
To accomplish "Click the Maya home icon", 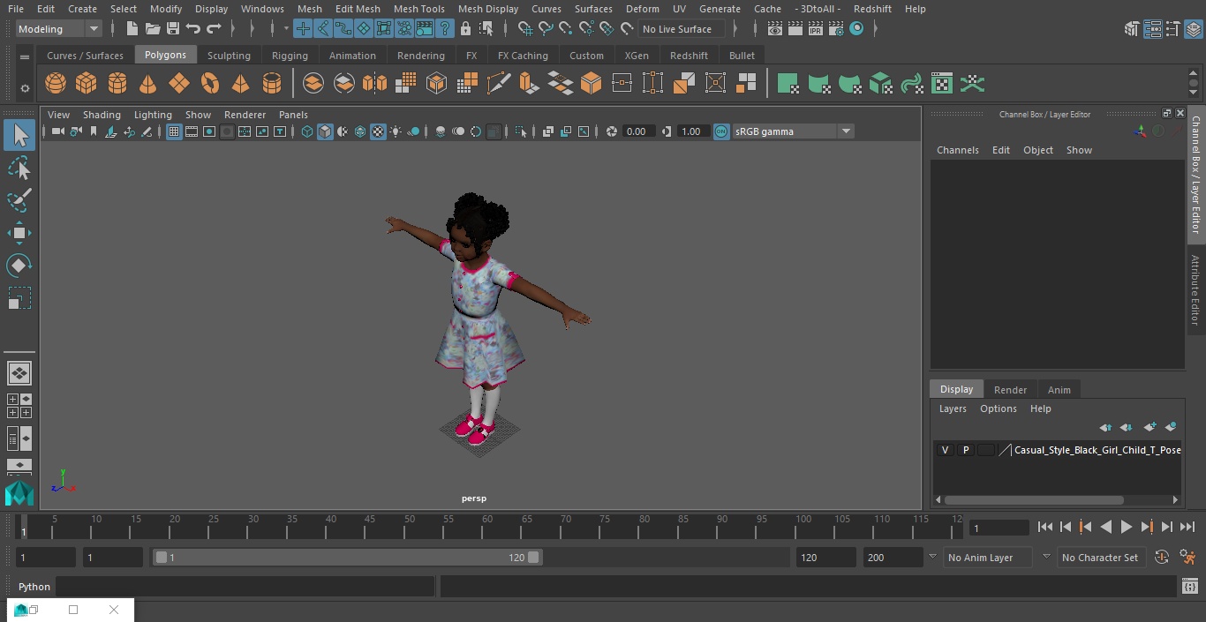I will tap(19, 493).
